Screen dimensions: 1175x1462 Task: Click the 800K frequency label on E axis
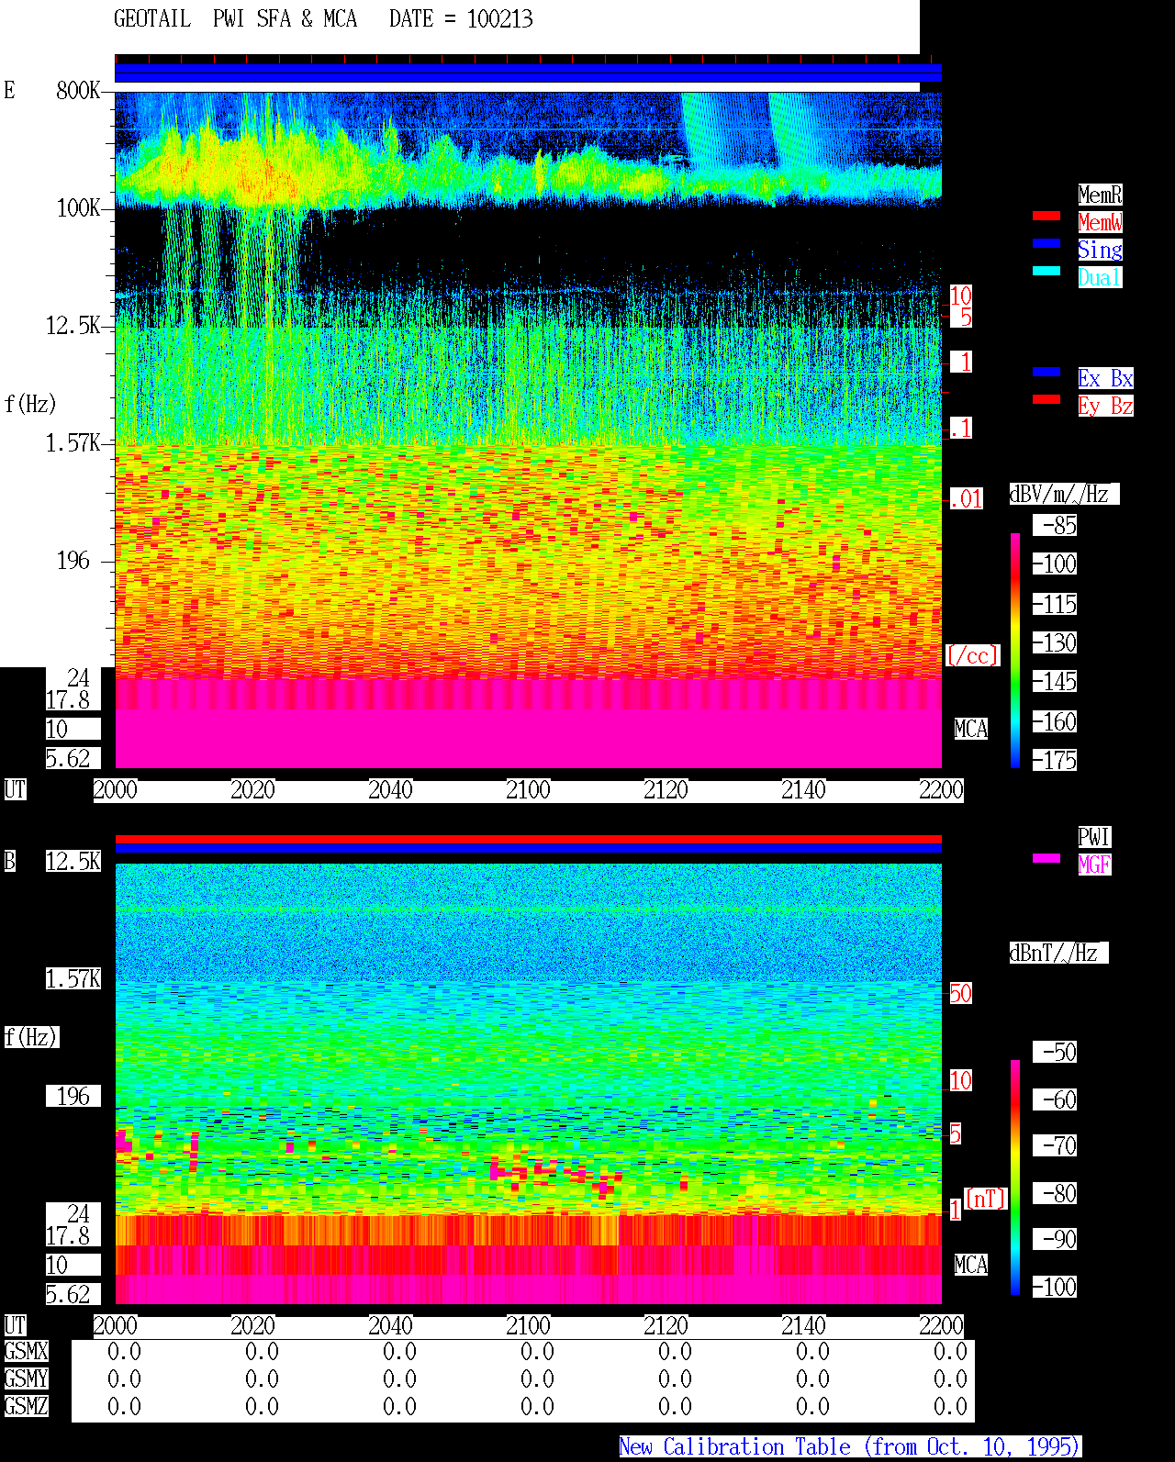[78, 91]
